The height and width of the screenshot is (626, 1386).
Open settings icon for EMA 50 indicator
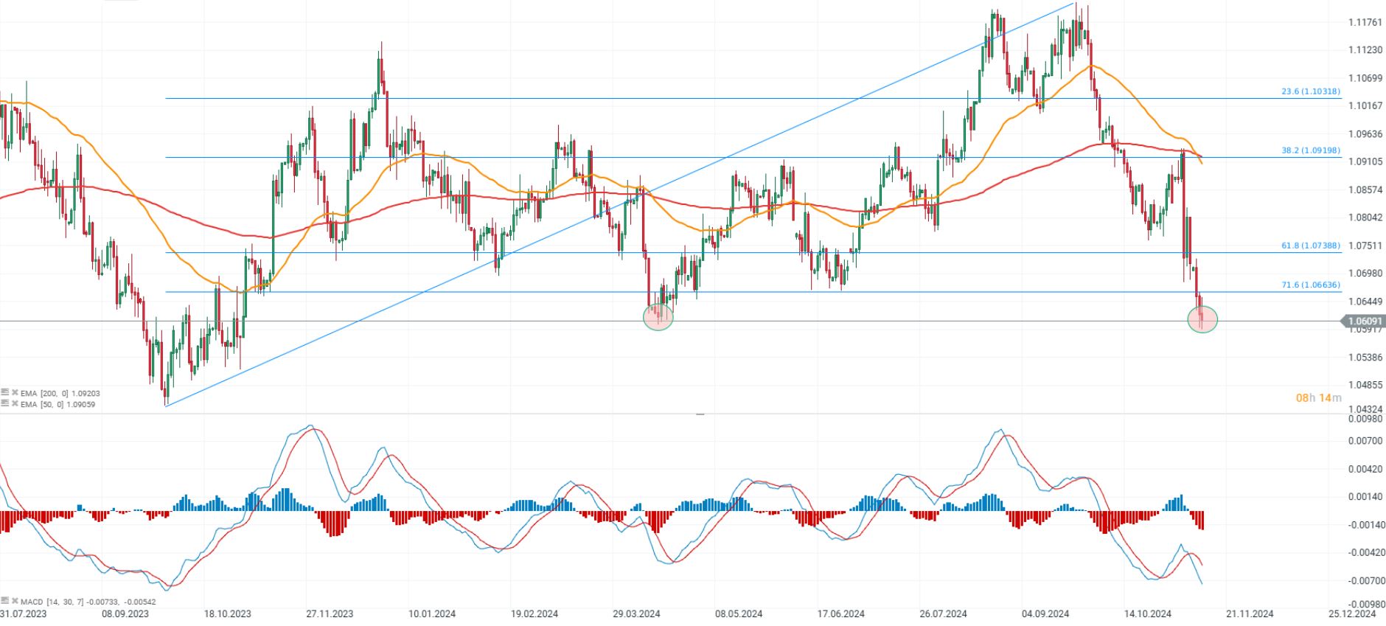pos(4,404)
